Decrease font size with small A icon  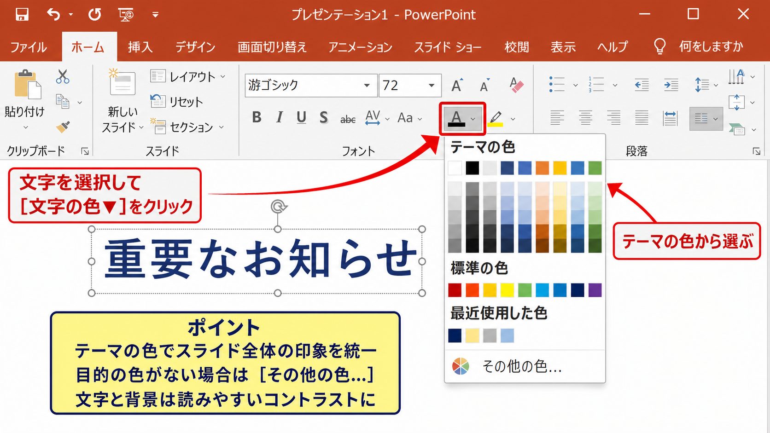pos(484,85)
